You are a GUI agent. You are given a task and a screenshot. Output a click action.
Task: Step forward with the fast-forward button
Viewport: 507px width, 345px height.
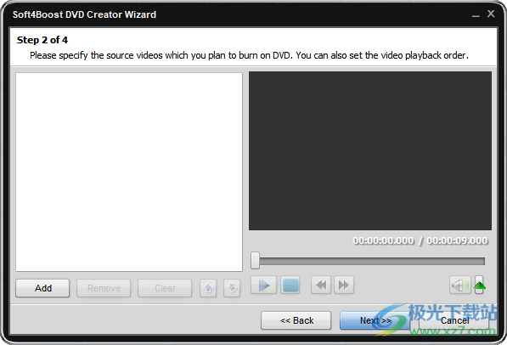(x=344, y=286)
